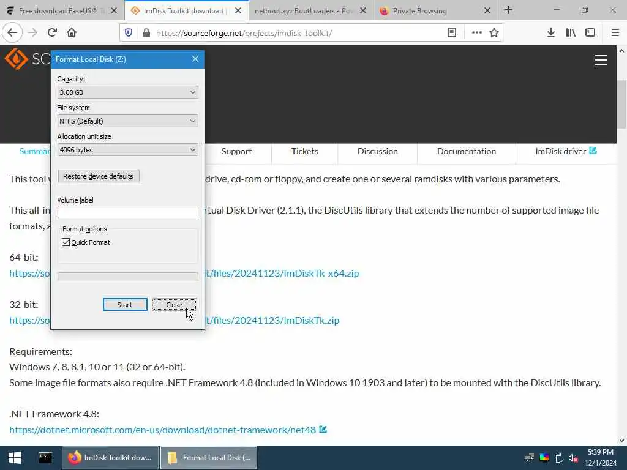This screenshot has width=627, height=470.
Task: Open the Firefox application menu
Action: pos(615,33)
